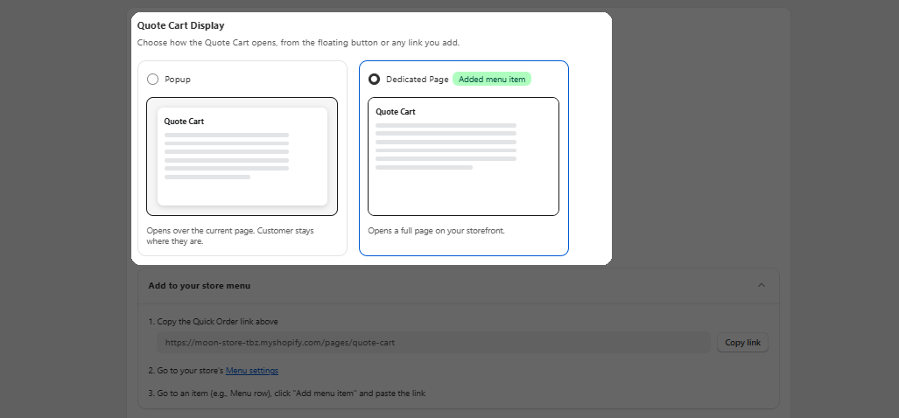Click the Quote Cart Display heading
This screenshot has height=418, width=899.
pyautogui.click(x=180, y=25)
